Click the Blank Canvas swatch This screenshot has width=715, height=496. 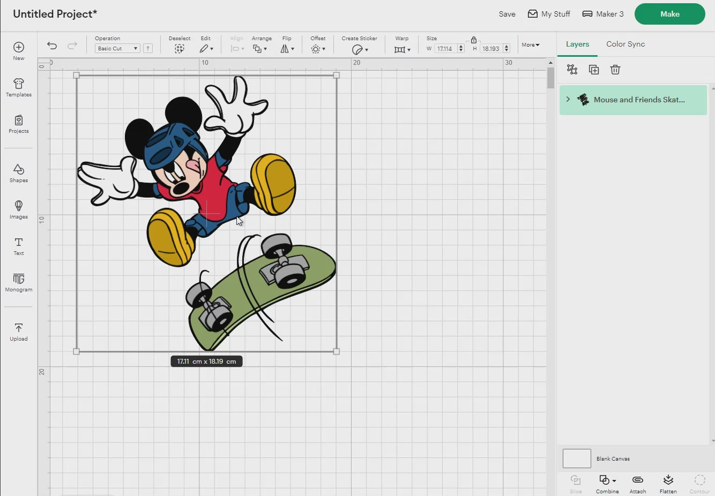pyautogui.click(x=577, y=459)
